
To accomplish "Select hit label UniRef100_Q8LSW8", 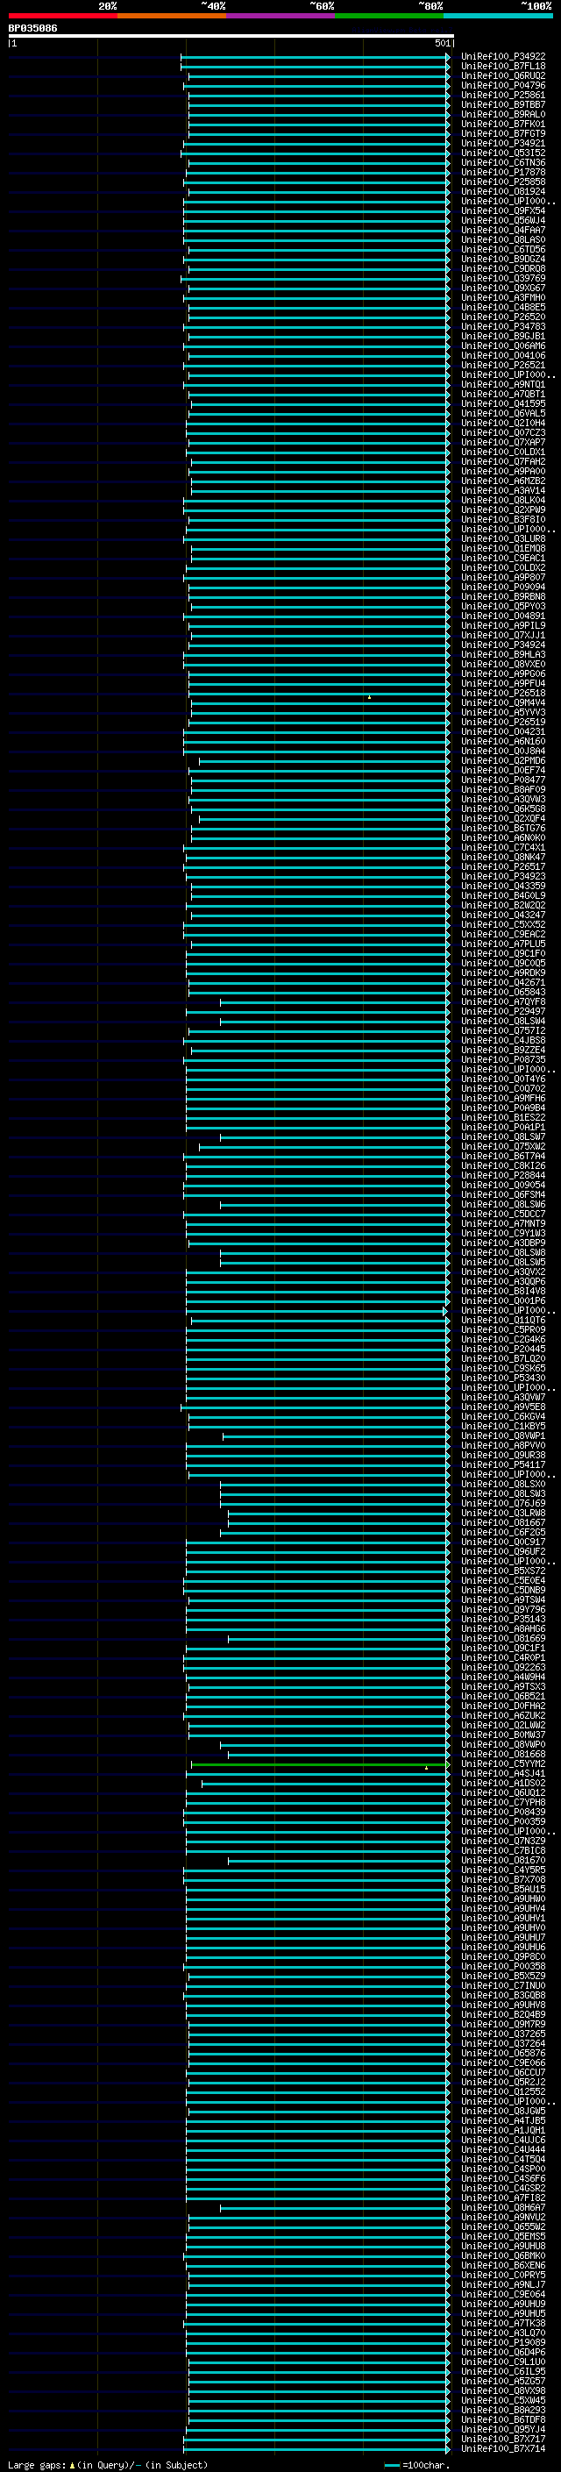I will [x=503, y=1252].
